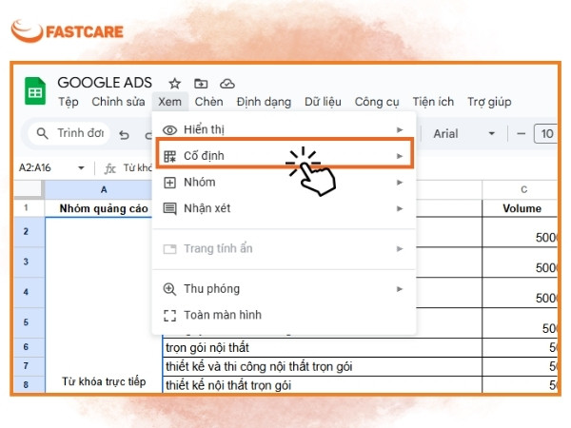Select the Nhóm menu entry
Screen dimensions: 571x428
pos(284,183)
